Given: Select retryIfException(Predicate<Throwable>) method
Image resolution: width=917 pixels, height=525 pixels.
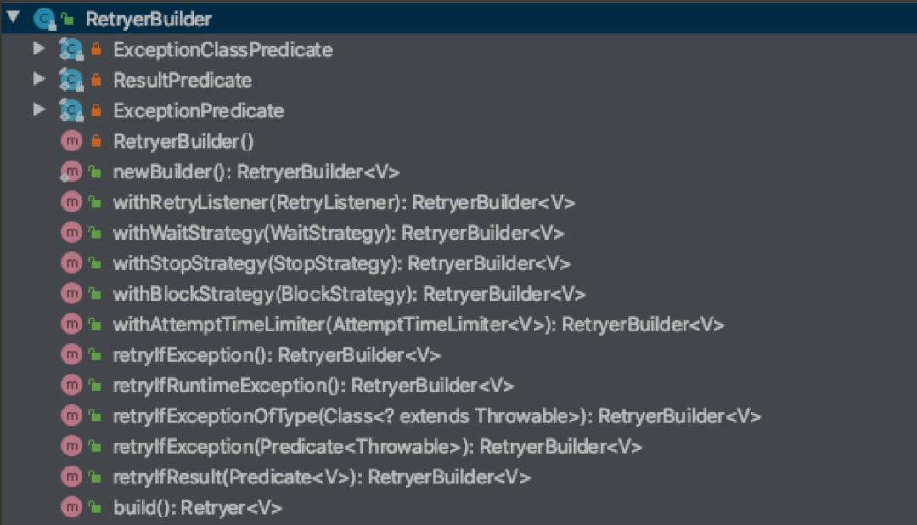Looking at the screenshot, I should coord(377,447).
